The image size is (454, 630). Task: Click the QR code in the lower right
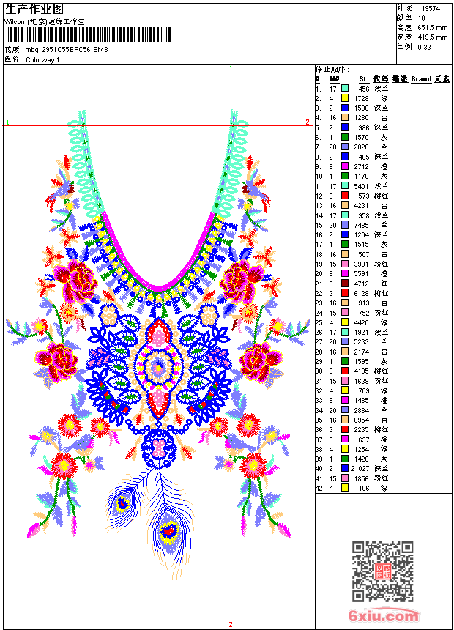(x=382, y=571)
